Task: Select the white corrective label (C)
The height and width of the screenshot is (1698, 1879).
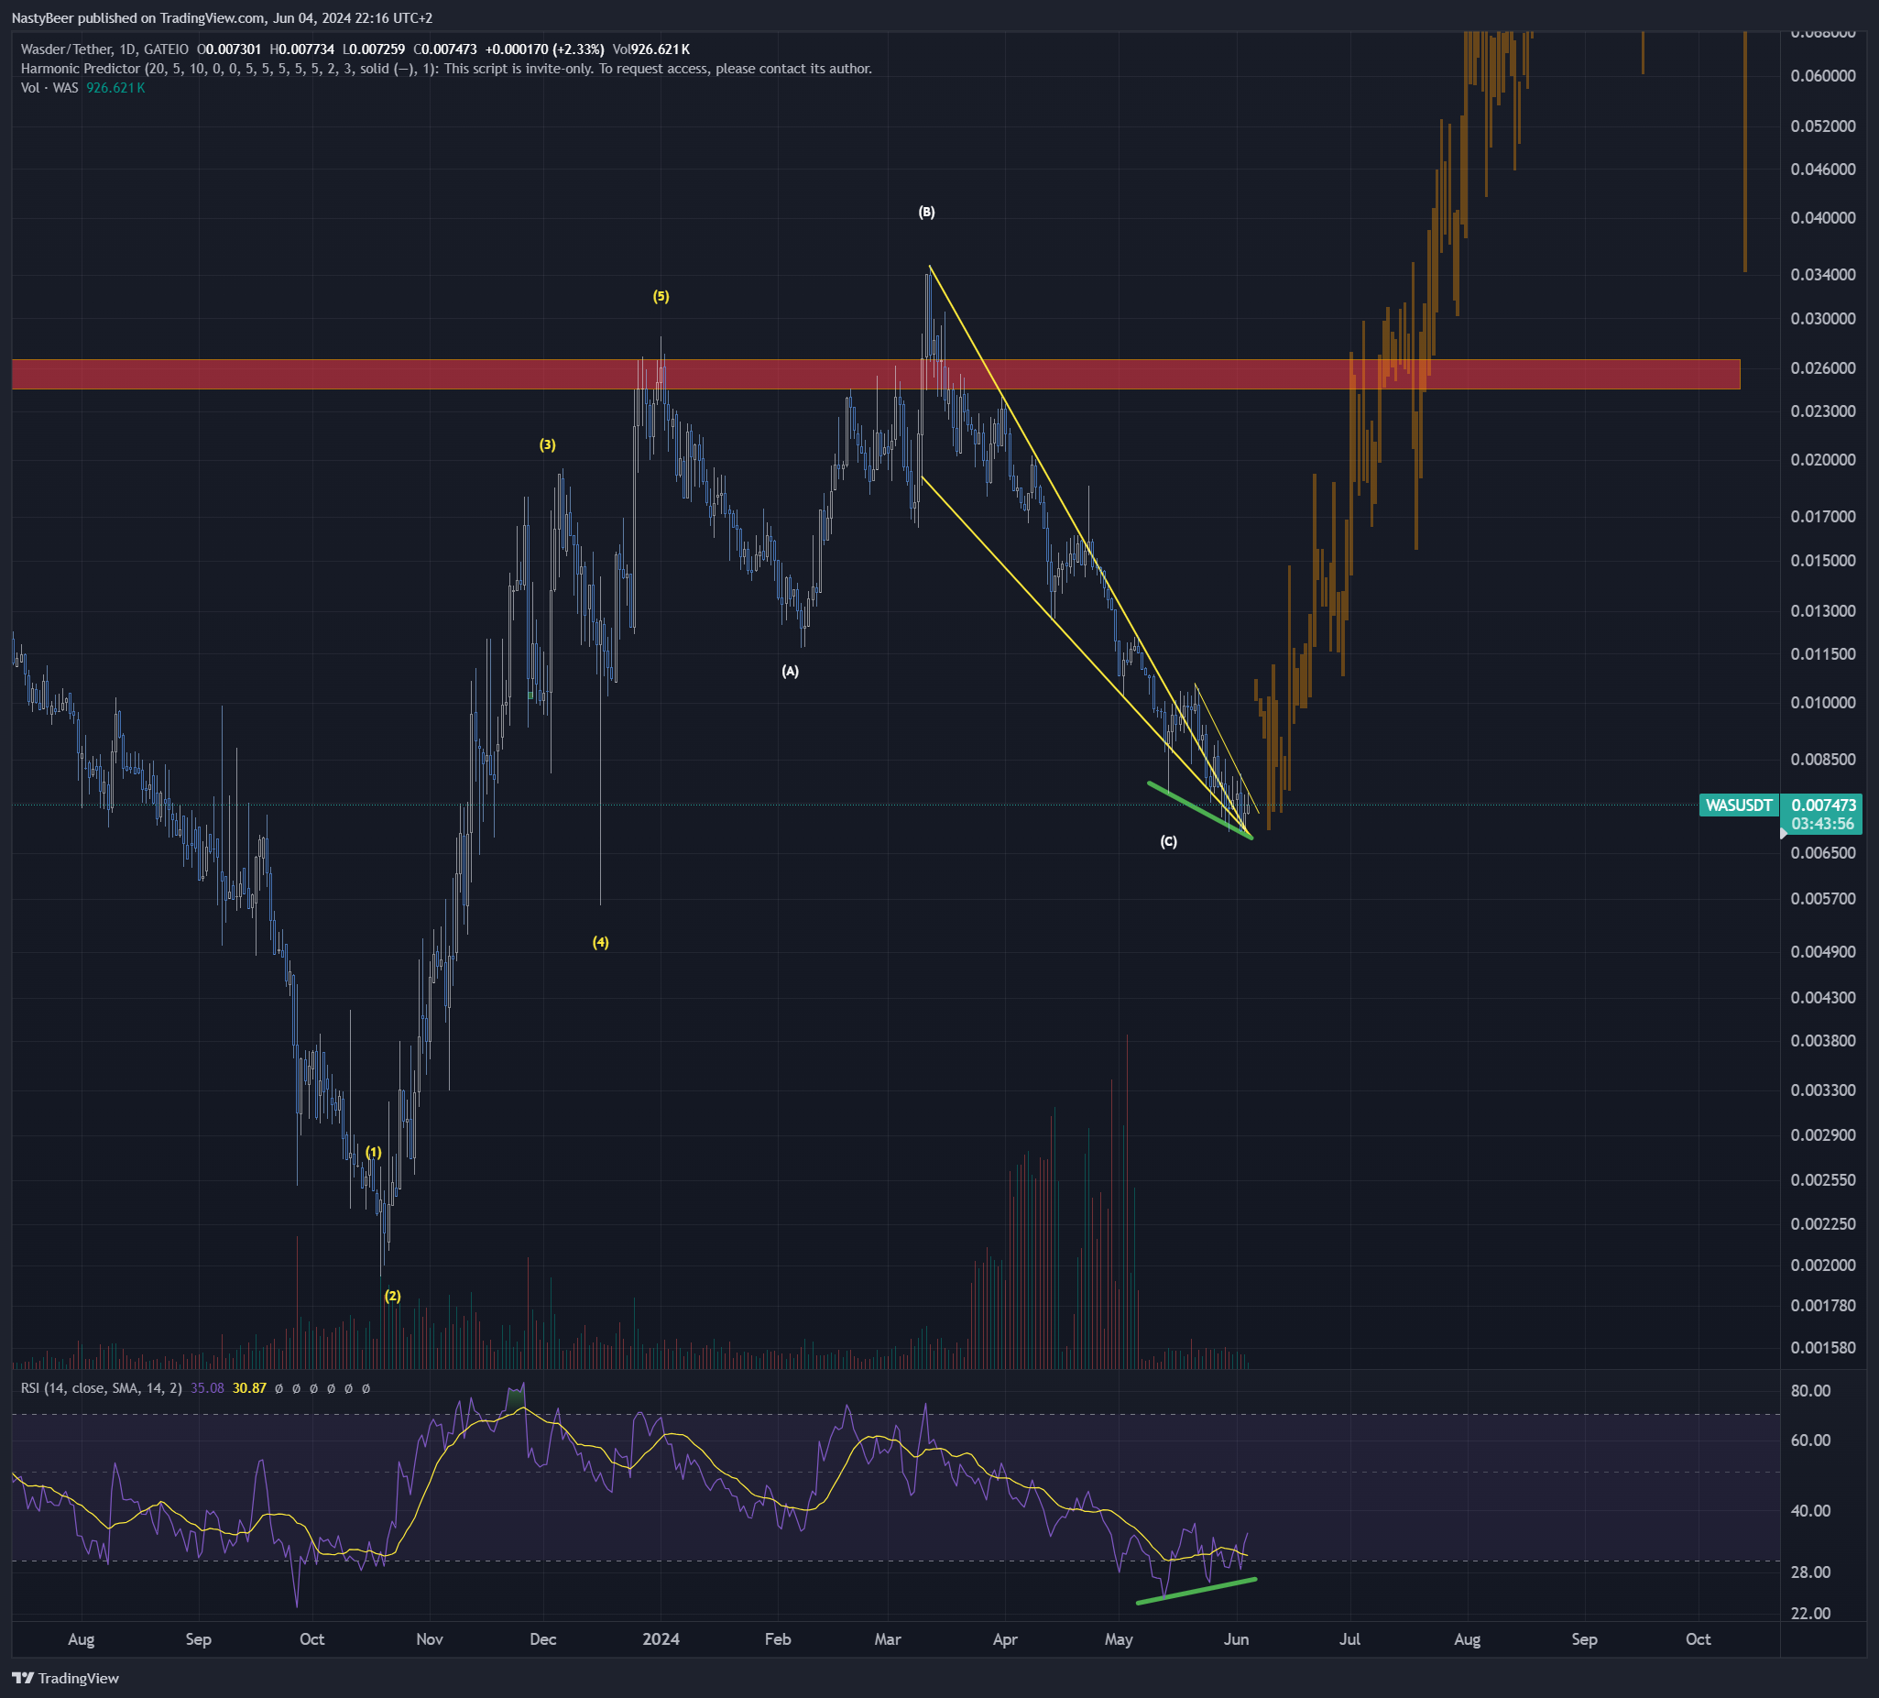Action: [1168, 841]
